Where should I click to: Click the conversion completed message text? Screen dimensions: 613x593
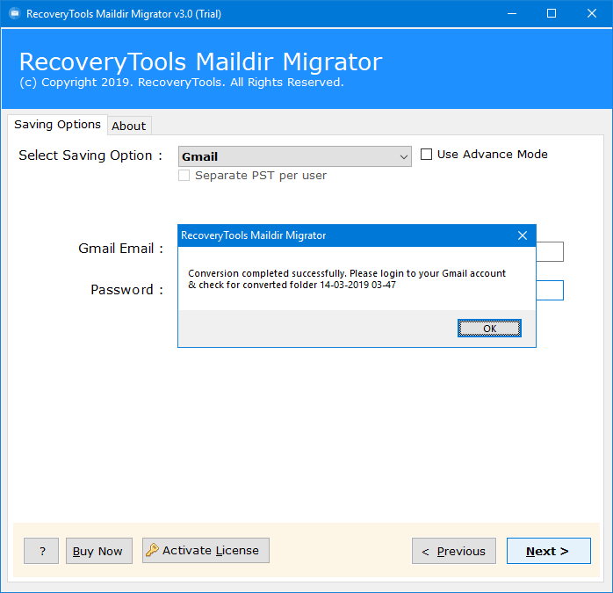[347, 278]
